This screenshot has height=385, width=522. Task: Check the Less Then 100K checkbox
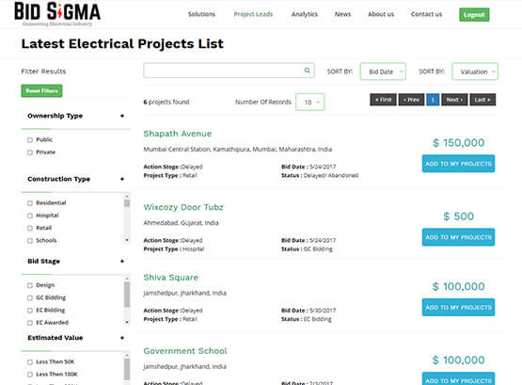click(30, 375)
